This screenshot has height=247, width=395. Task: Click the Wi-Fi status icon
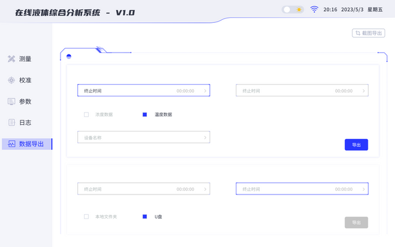click(x=314, y=9)
